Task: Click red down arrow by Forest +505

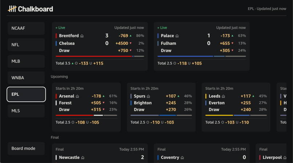Action: (x=104, y=103)
